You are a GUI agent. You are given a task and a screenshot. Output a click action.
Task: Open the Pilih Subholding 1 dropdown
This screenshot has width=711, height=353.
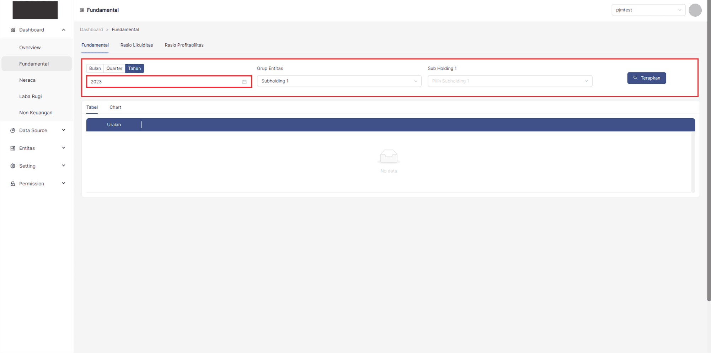pyautogui.click(x=509, y=81)
